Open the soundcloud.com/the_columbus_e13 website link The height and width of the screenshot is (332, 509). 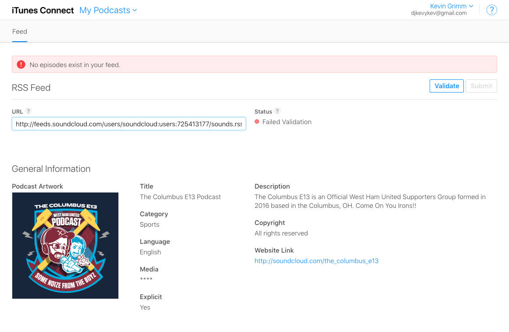tap(317, 261)
